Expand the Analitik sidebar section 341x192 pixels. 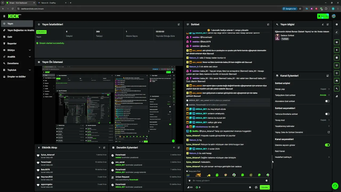point(17,57)
